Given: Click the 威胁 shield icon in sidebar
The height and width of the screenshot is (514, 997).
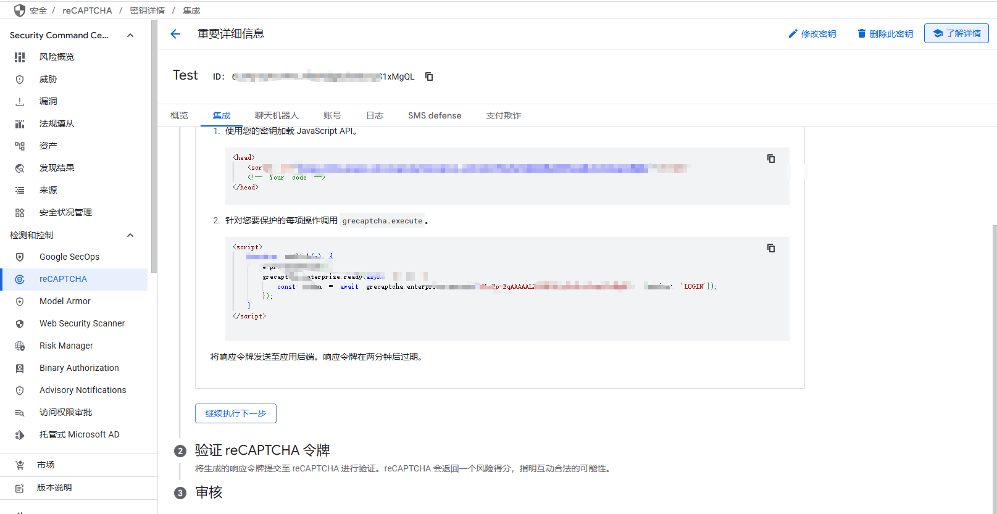Looking at the screenshot, I should (x=20, y=79).
